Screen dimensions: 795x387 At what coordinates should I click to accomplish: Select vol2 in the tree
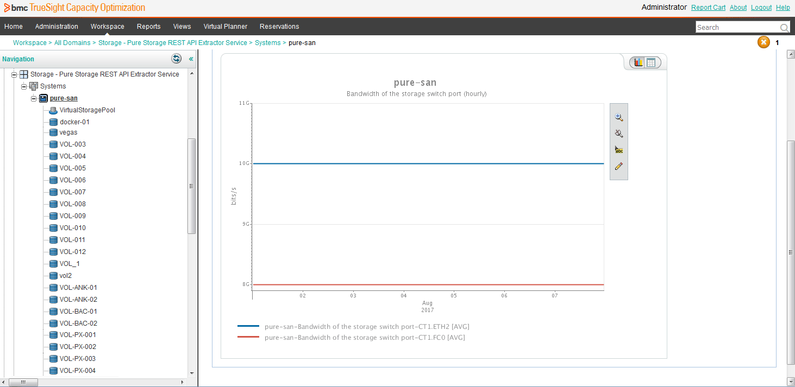click(66, 276)
